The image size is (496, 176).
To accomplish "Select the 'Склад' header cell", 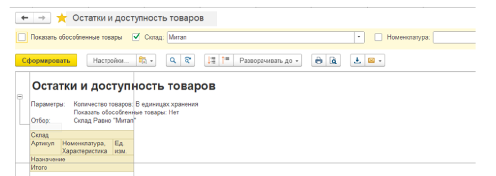I will click(x=81, y=135).
